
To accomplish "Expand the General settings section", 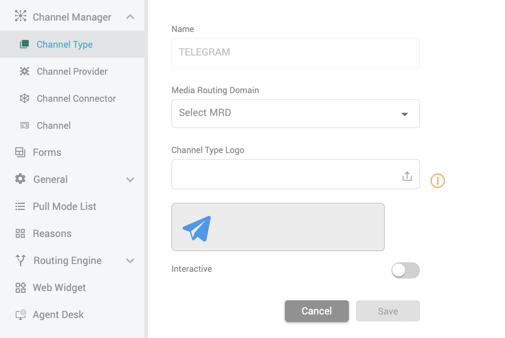I will coord(130,179).
